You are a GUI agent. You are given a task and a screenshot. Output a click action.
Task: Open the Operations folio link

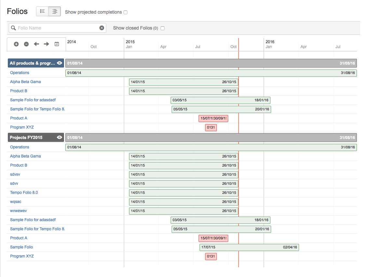pos(20,72)
